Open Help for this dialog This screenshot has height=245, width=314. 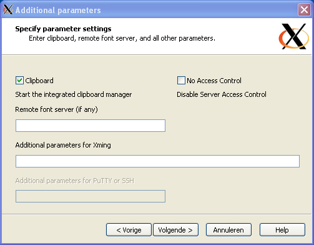282,230
